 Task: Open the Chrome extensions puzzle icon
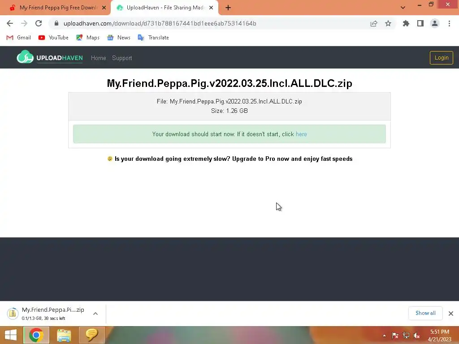[406, 23]
